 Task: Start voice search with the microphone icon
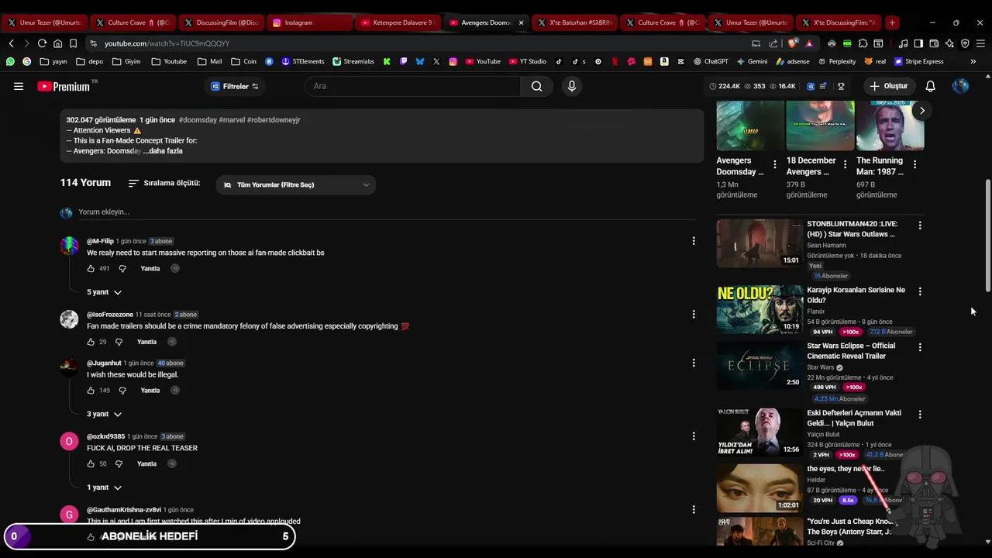572,86
